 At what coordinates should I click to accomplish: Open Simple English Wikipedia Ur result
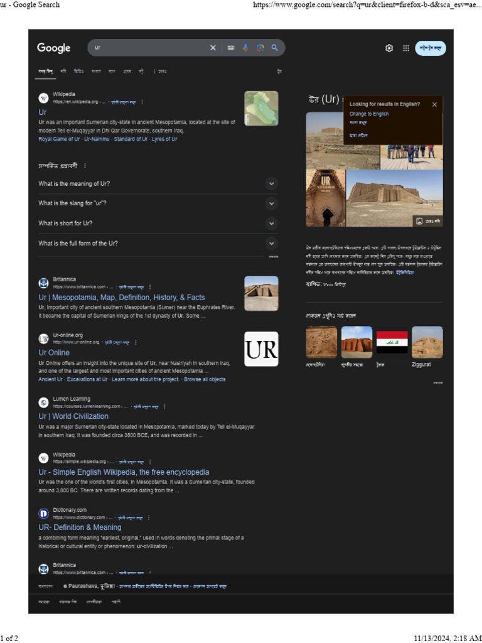pyautogui.click(x=124, y=472)
